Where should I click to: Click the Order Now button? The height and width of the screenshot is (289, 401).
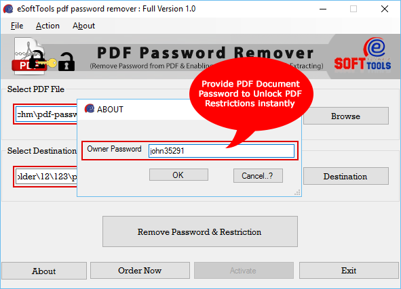pyautogui.click(x=140, y=271)
